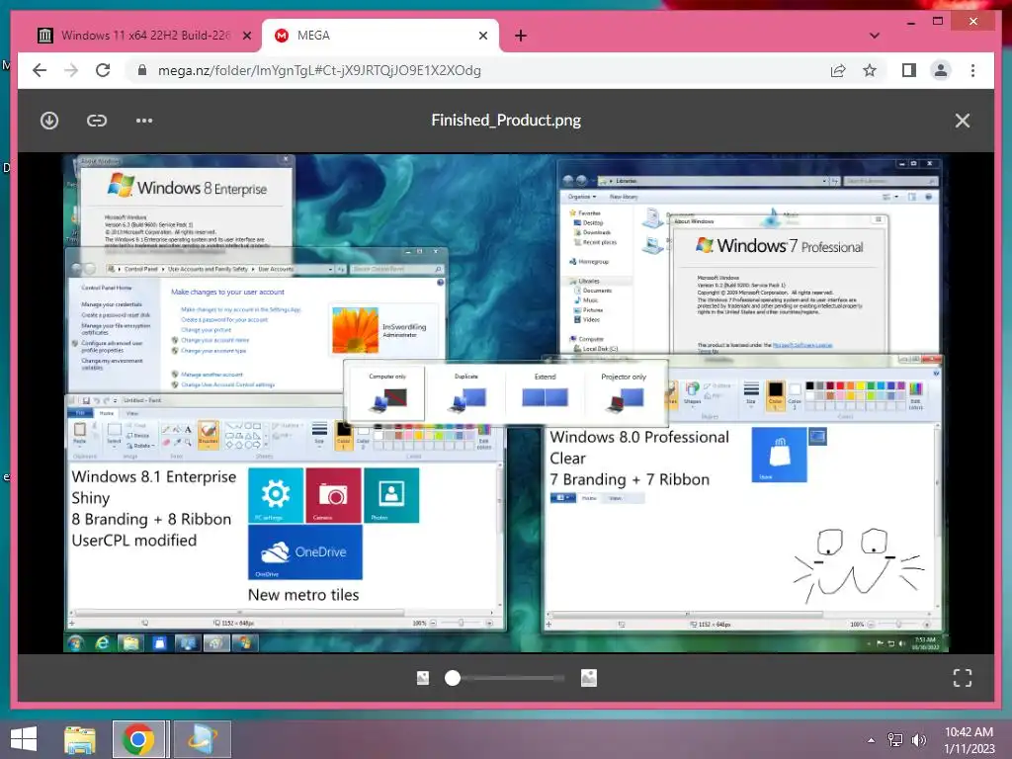Open the Chrome profile menu

941,70
